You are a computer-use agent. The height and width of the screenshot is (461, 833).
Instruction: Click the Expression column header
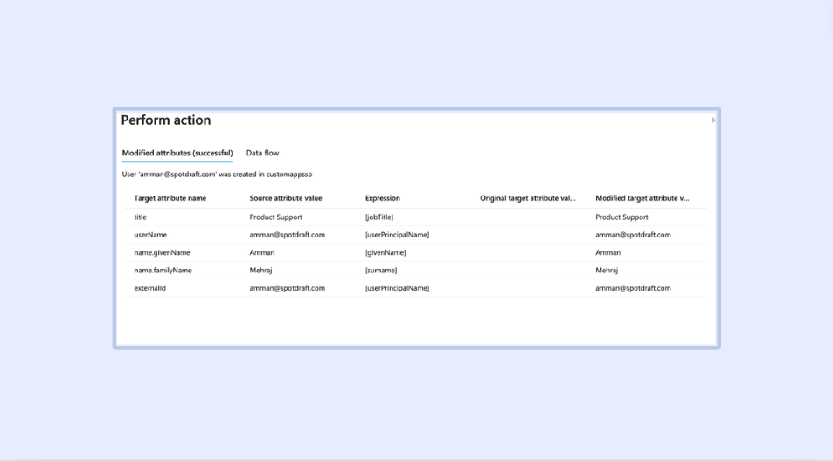click(383, 198)
